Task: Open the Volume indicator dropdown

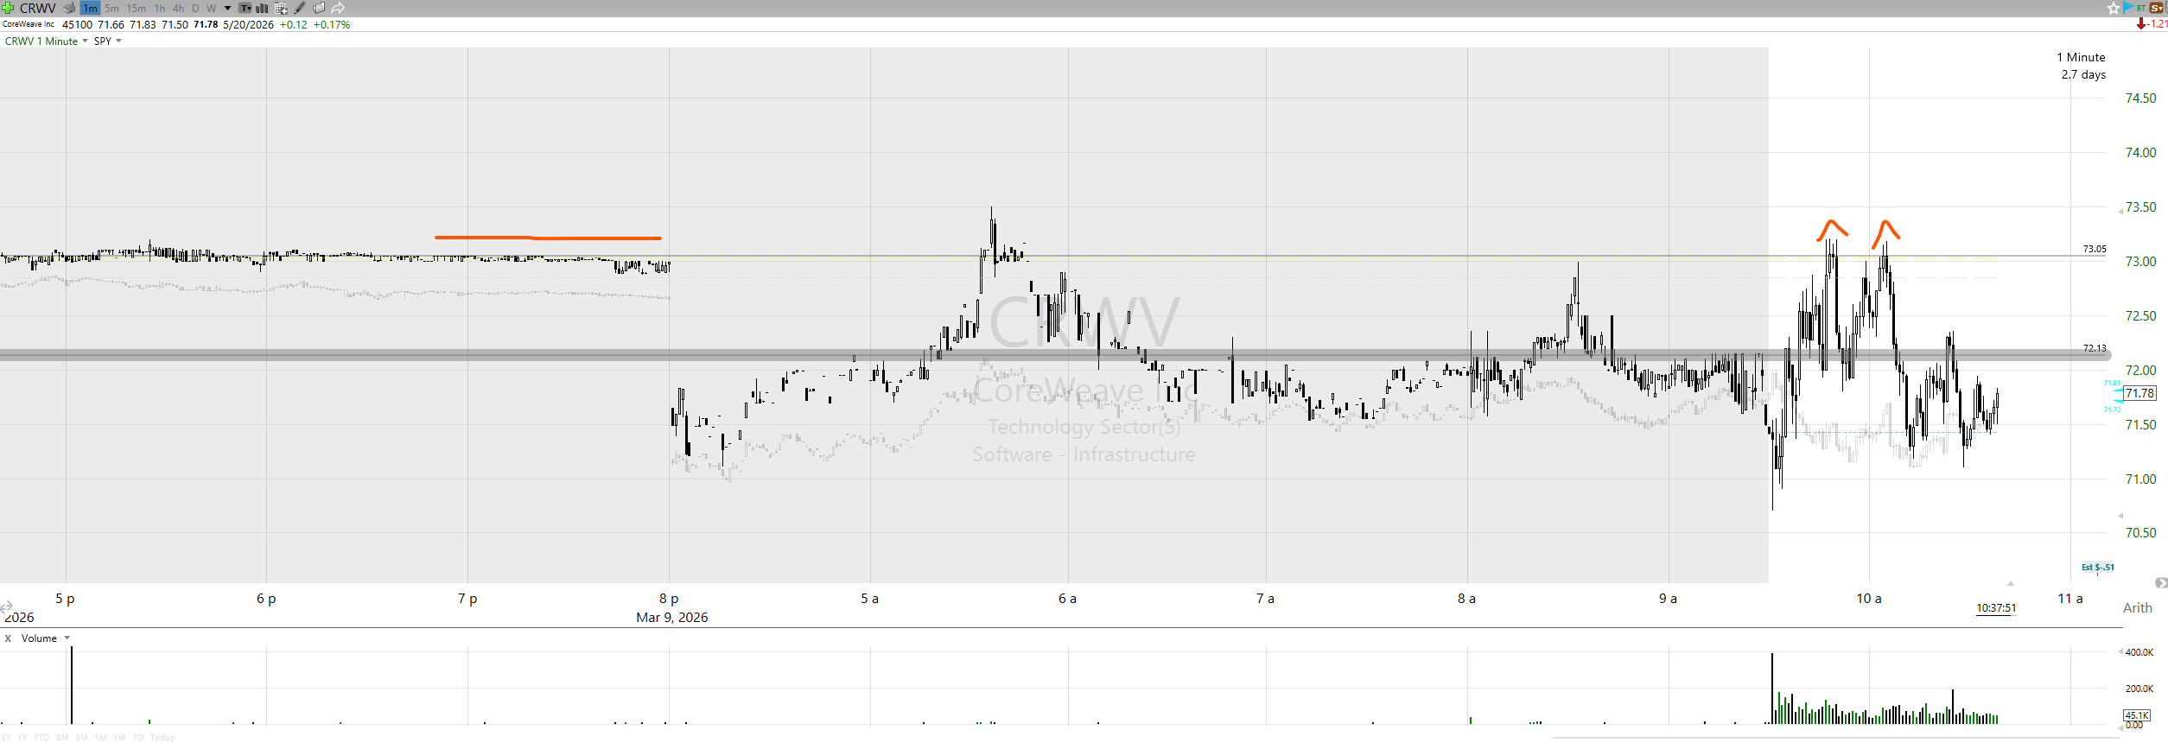Action: [67, 638]
